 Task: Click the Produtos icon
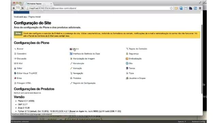click(71, 78)
